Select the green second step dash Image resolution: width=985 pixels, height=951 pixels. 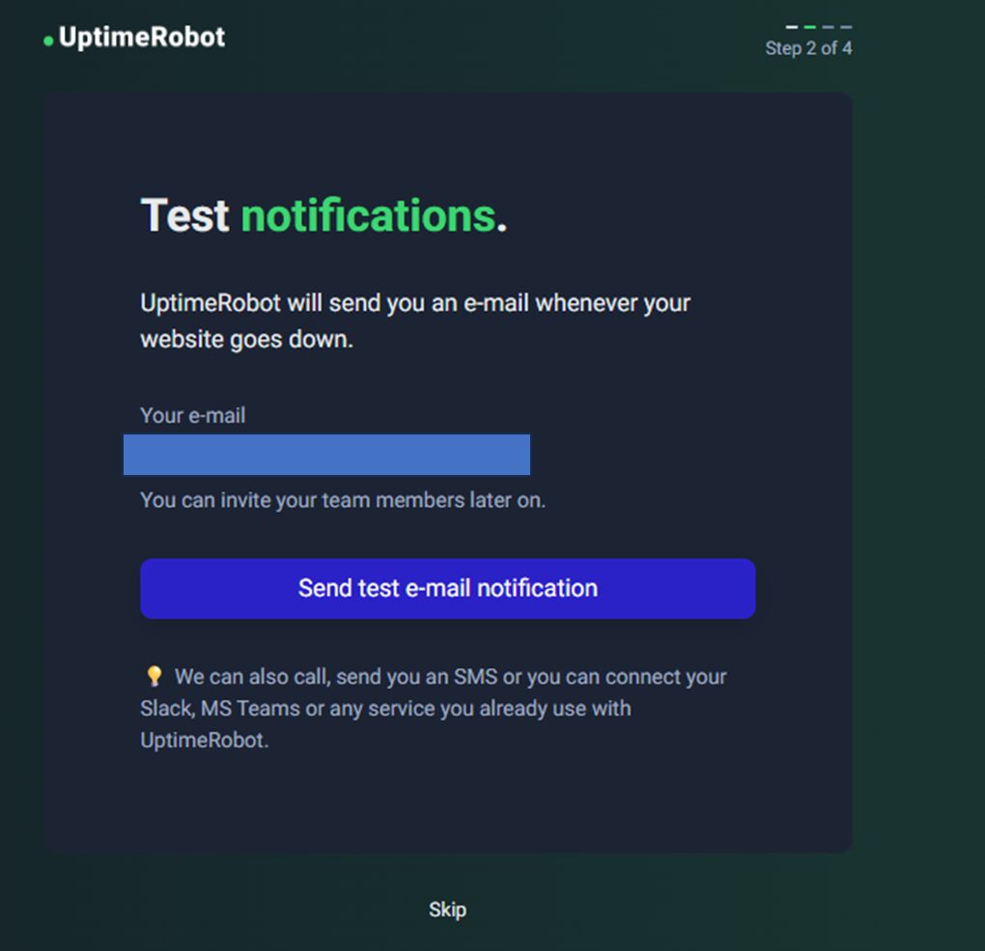tap(810, 27)
